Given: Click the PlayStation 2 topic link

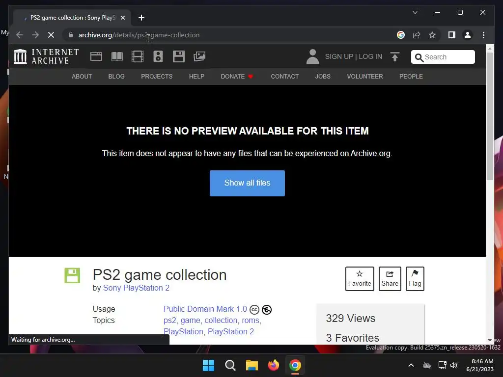Looking at the screenshot, I should click(231, 332).
